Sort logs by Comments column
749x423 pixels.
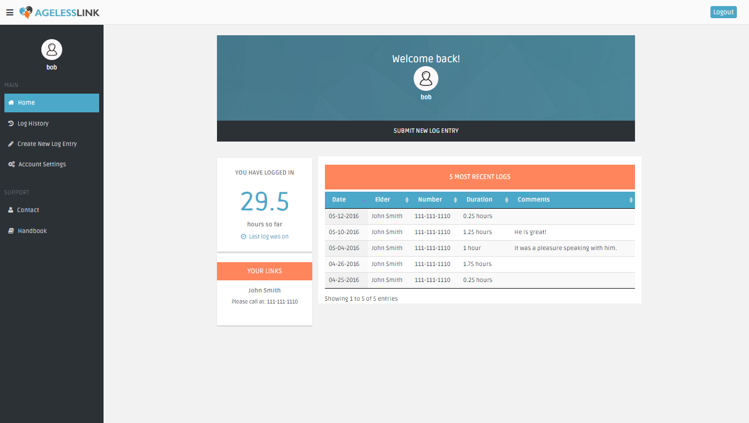tap(572, 199)
